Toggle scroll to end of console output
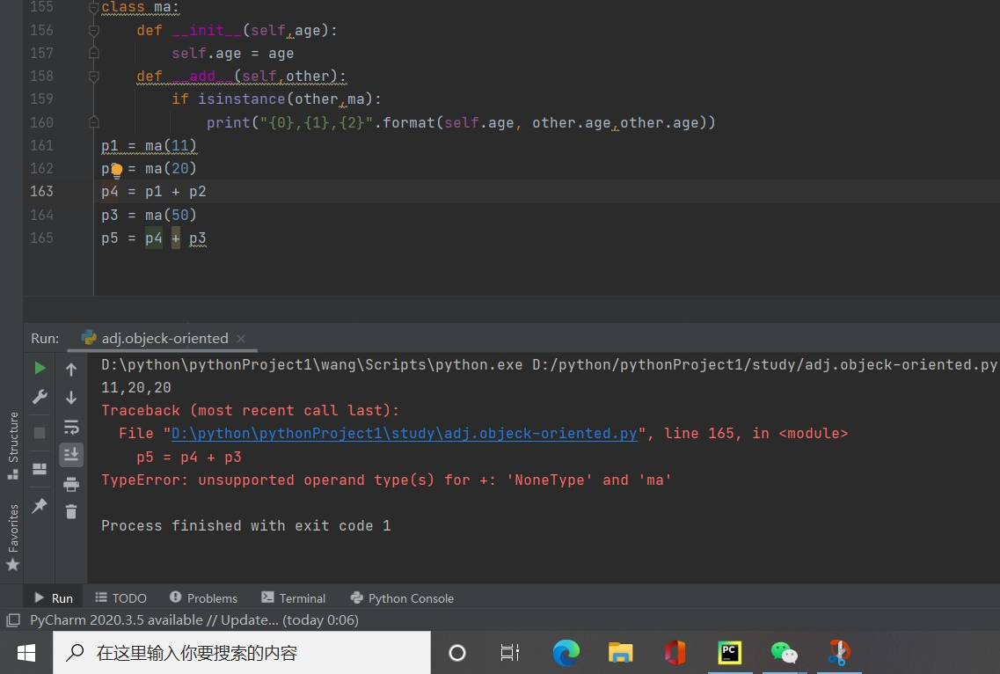The width and height of the screenshot is (1000, 674). click(x=71, y=454)
